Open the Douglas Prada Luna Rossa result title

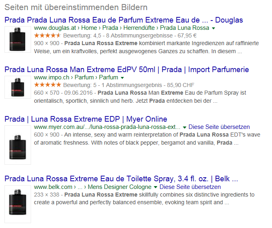123,20
